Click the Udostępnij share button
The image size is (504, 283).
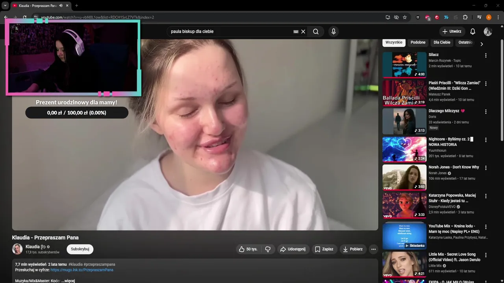[293, 249]
